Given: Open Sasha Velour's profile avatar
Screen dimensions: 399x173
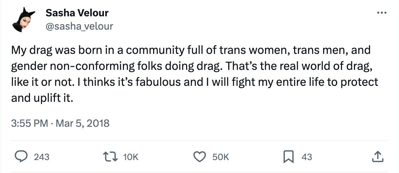Looking at the screenshot, I should tap(22, 20).
